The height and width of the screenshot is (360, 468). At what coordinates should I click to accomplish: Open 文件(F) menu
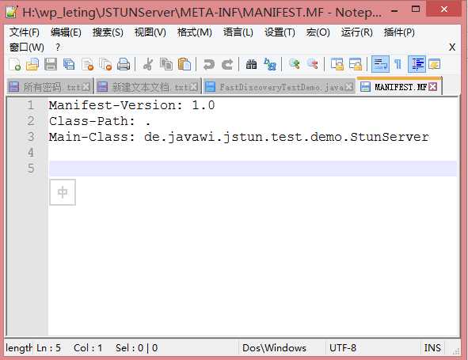(25, 32)
